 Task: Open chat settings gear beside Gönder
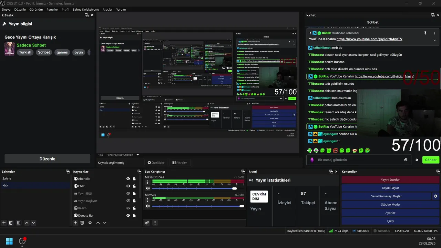pyautogui.click(x=417, y=160)
